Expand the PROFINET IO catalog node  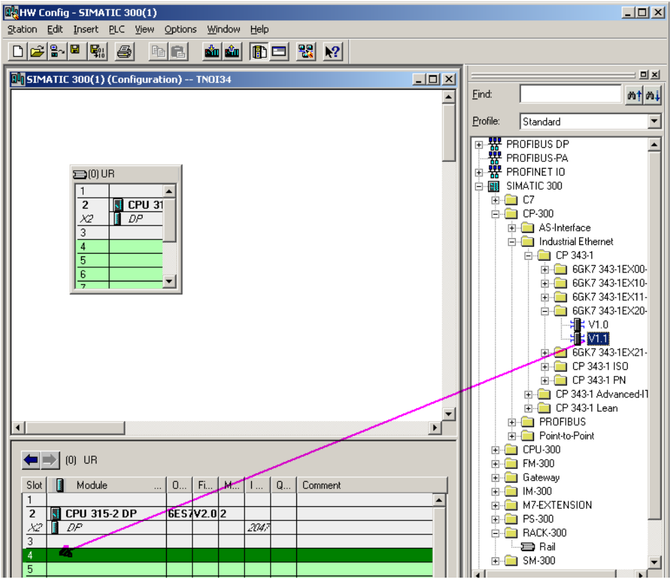coord(479,173)
